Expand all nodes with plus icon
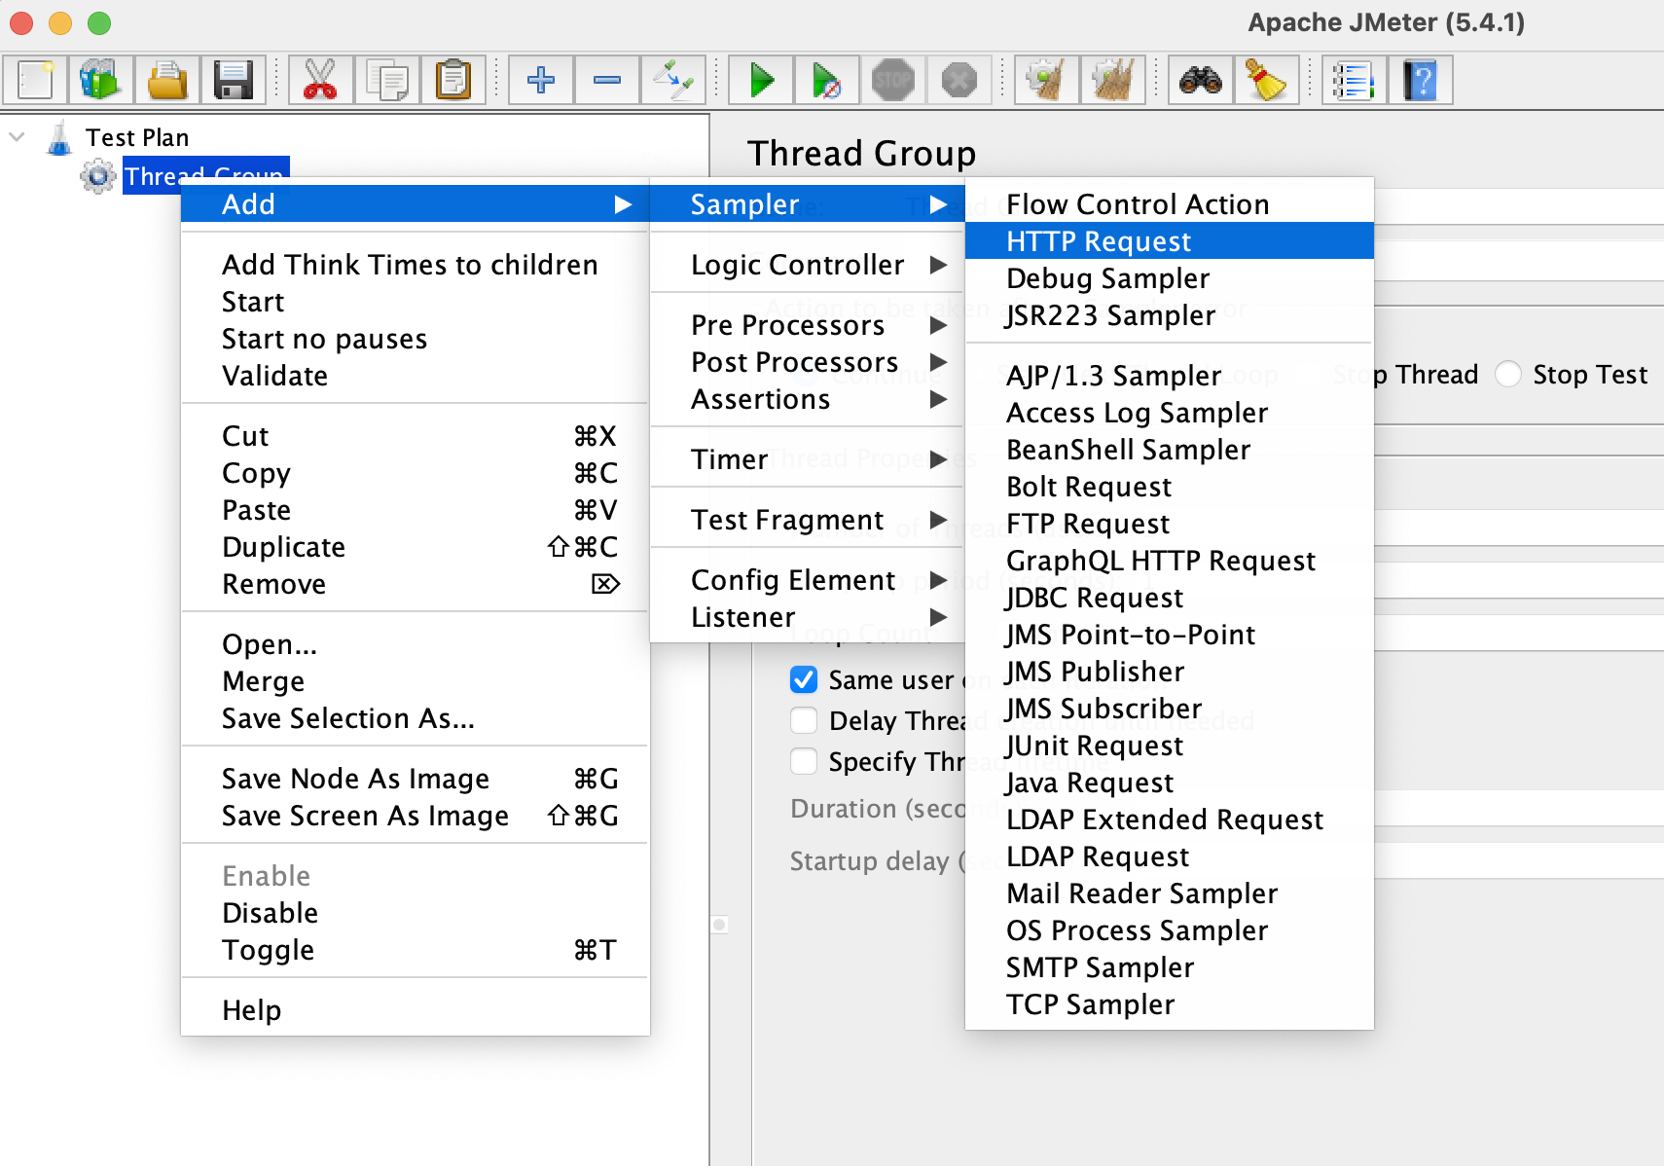 (541, 80)
